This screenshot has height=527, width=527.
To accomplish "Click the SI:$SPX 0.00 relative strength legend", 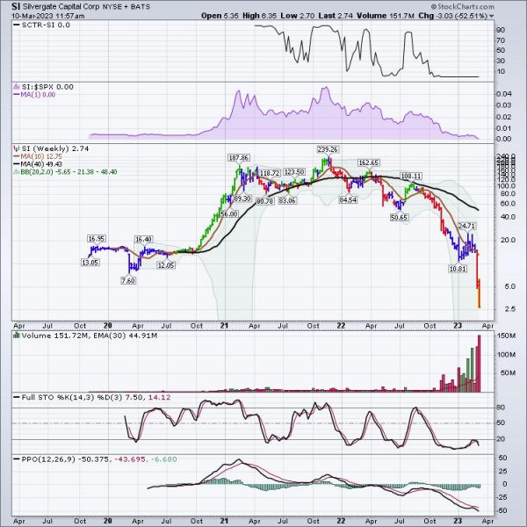I will [47, 87].
